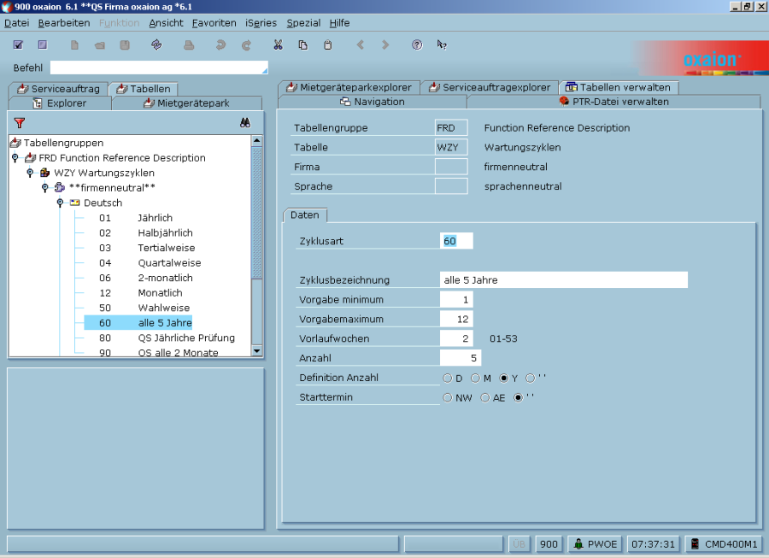Image resolution: width=769 pixels, height=558 pixels.
Task: Click the binoculars search icon
Action: (x=245, y=122)
